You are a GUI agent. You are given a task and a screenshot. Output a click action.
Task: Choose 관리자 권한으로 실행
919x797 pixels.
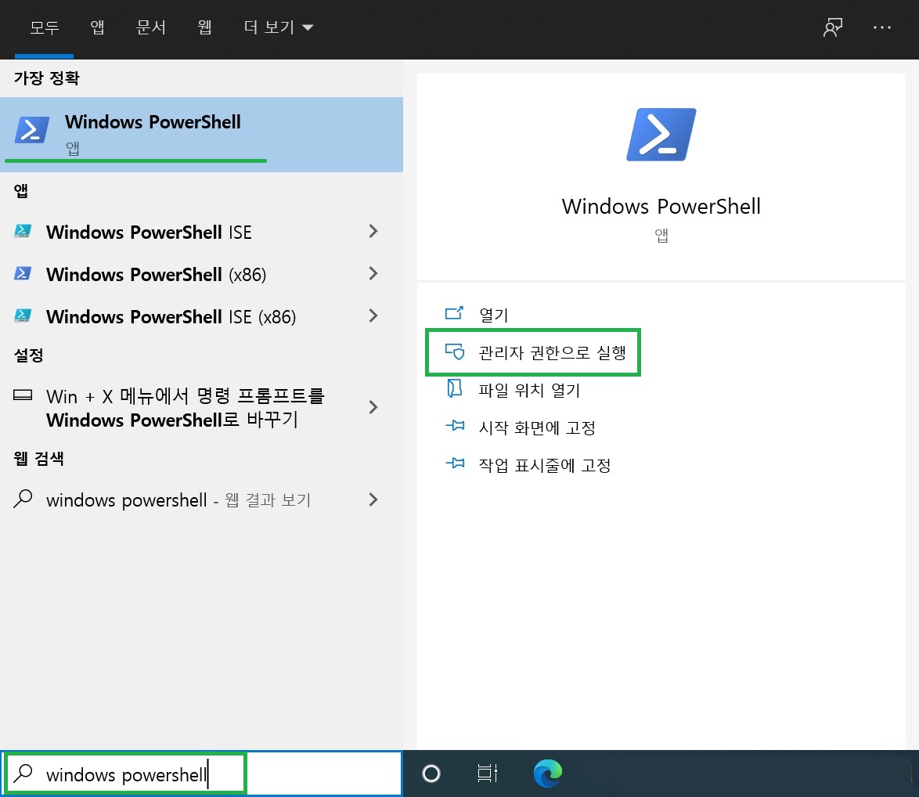[552, 352]
